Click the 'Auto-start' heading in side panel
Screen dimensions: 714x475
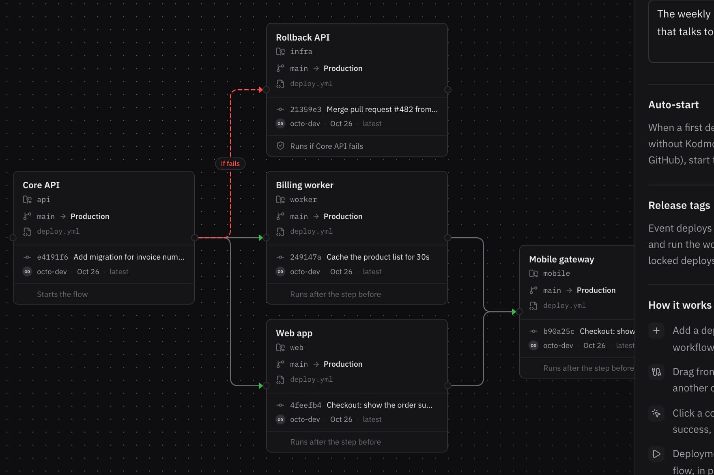673,105
